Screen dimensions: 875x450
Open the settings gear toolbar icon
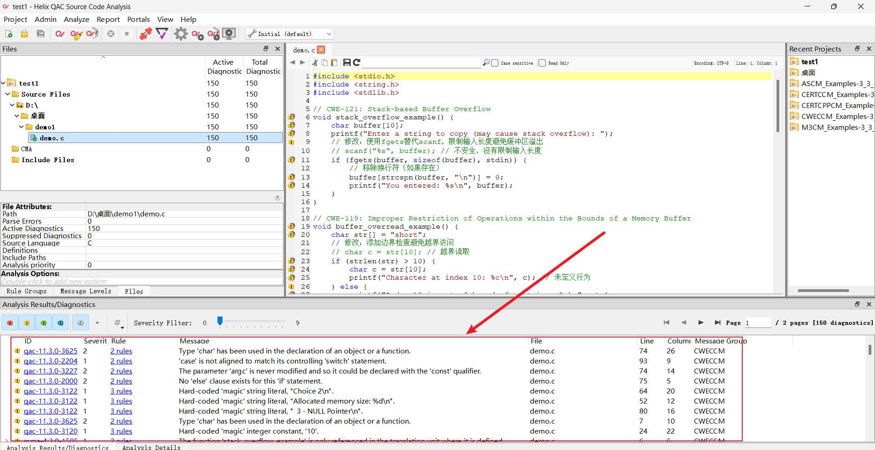pos(181,34)
